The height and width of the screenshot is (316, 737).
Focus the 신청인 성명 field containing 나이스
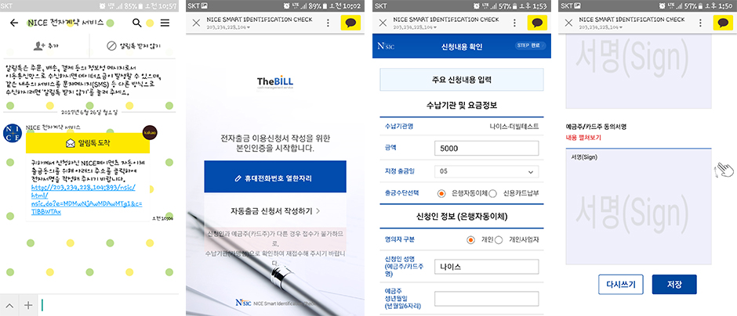click(486, 266)
